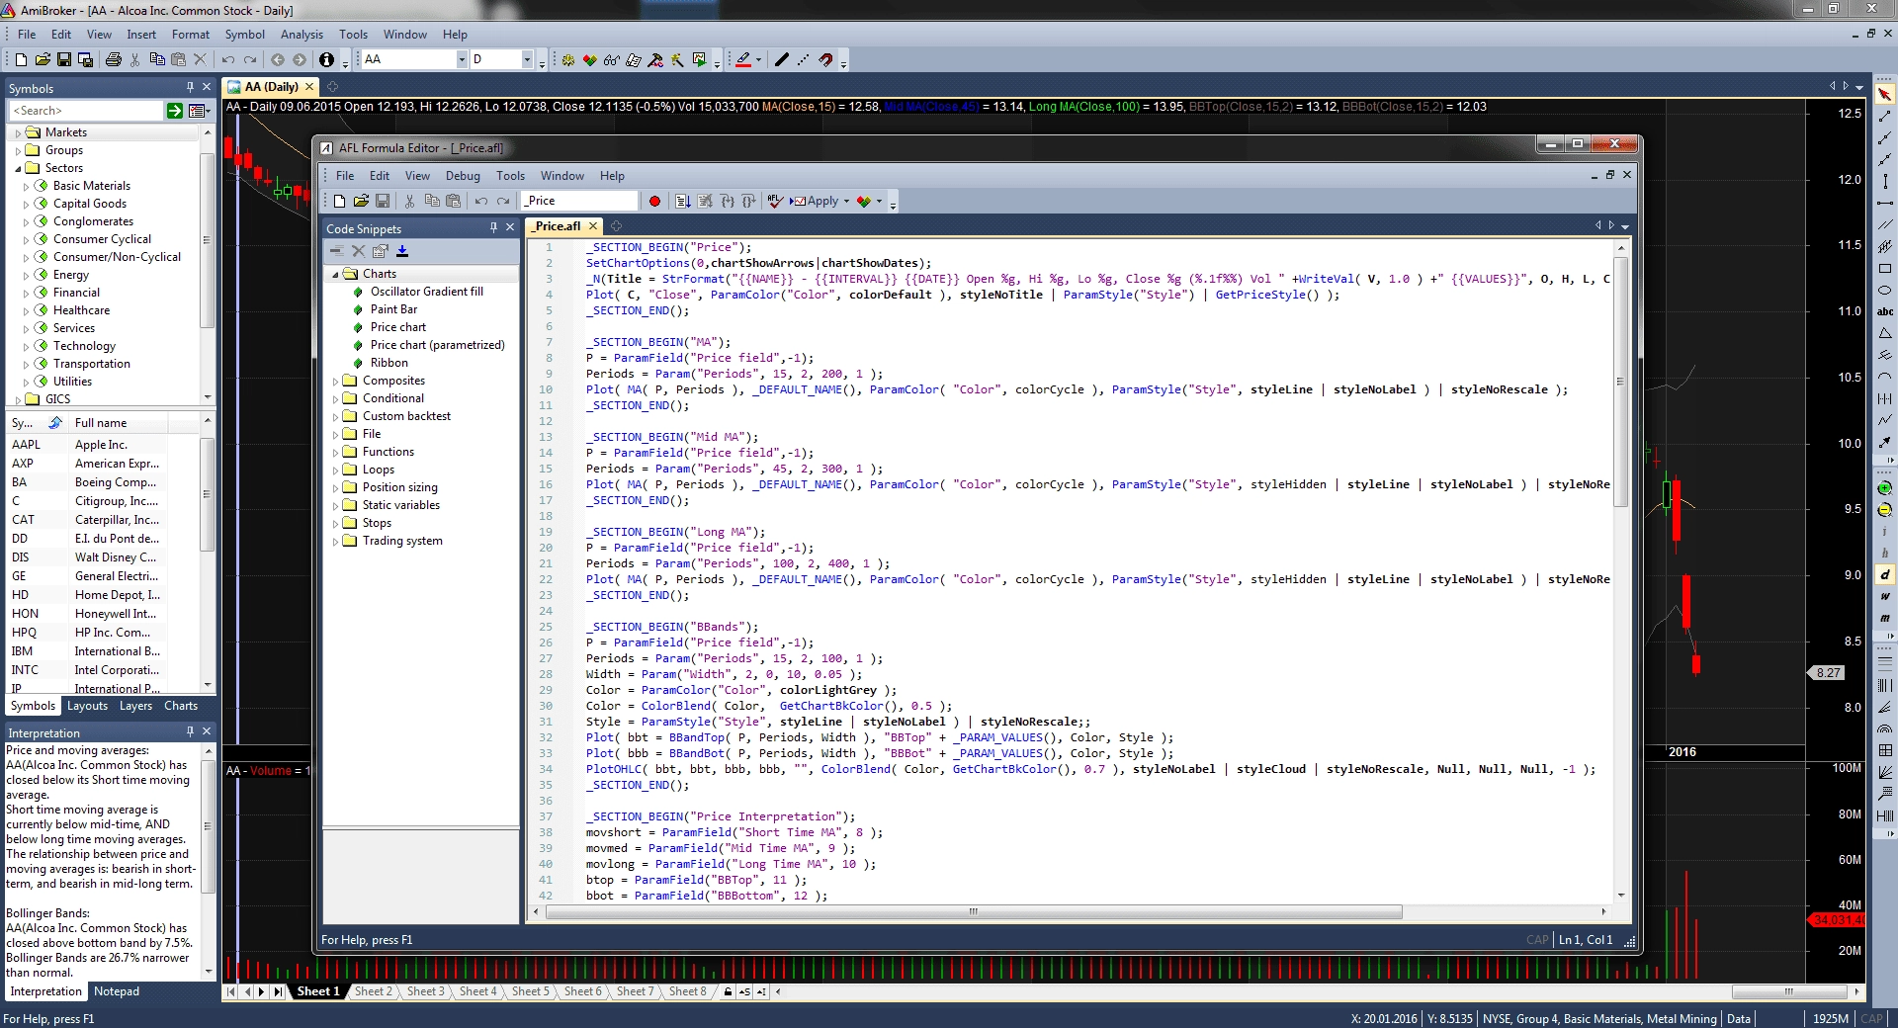1898x1028 pixels.
Task: Open the D interval dropdown in main toolbar
Action: [x=528, y=60]
